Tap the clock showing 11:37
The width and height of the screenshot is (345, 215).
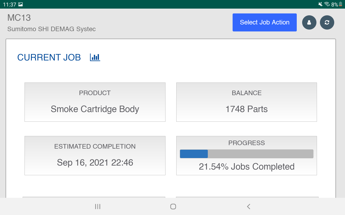tap(10, 4)
